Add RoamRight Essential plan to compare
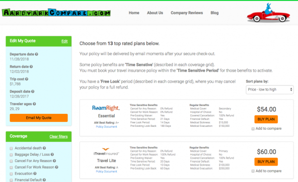298x182 pixels. pyautogui.click(x=253, y=129)
